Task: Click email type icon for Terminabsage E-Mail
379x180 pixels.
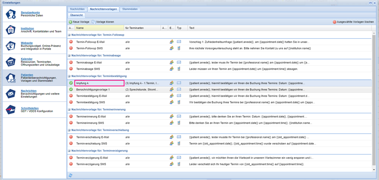Action: [179, 62]
